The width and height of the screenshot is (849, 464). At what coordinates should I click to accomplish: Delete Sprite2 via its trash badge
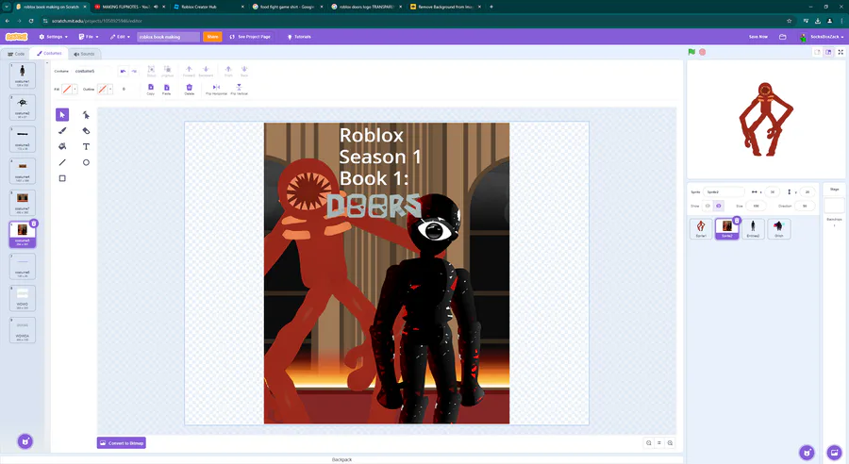[x=737, y=221]
